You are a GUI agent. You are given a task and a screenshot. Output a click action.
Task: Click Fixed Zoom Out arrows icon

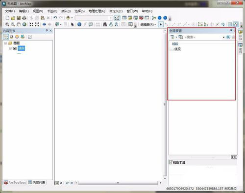[x=37, y=24]
